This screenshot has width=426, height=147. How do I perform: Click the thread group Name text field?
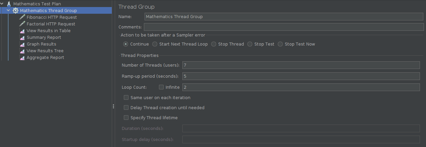coord(284,17)
